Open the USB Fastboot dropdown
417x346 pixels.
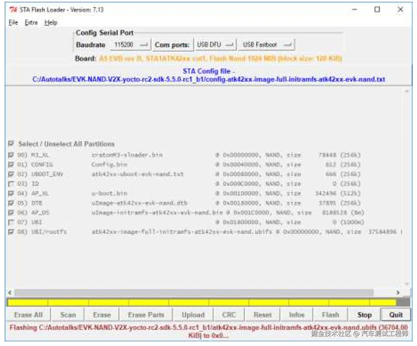coord(267,45)
